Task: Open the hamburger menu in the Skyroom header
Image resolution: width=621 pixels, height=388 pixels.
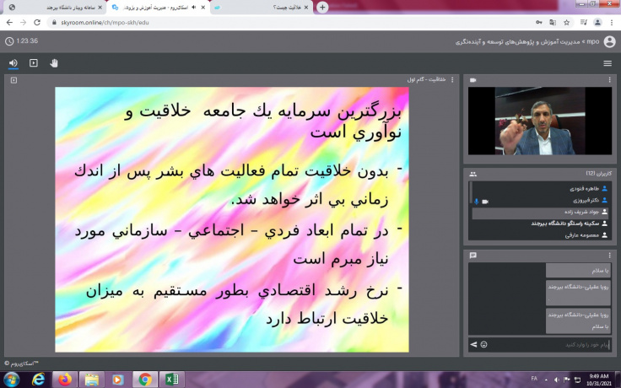Action: [x=607, y=63]
